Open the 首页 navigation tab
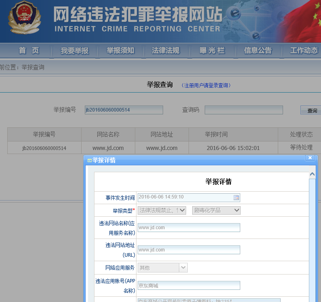 point(29,51)
